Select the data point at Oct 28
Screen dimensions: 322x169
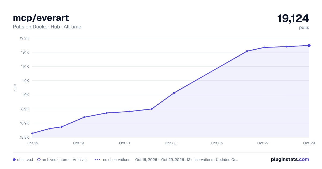287,47
